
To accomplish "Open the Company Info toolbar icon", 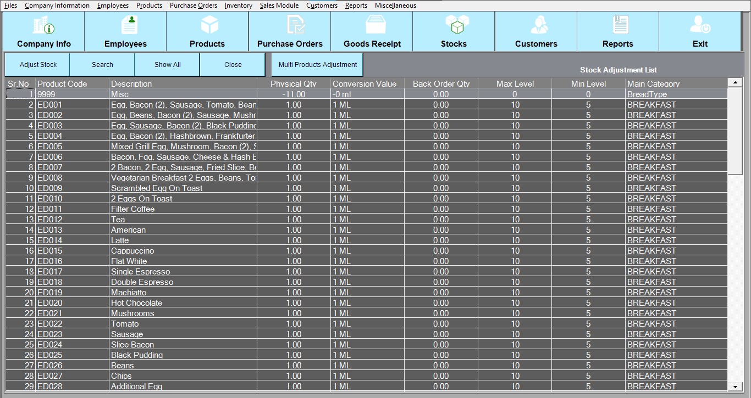I will click(x=43, y=26).
